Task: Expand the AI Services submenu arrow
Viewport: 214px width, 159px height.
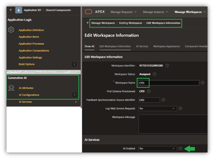Action: [x=76, y=102]
